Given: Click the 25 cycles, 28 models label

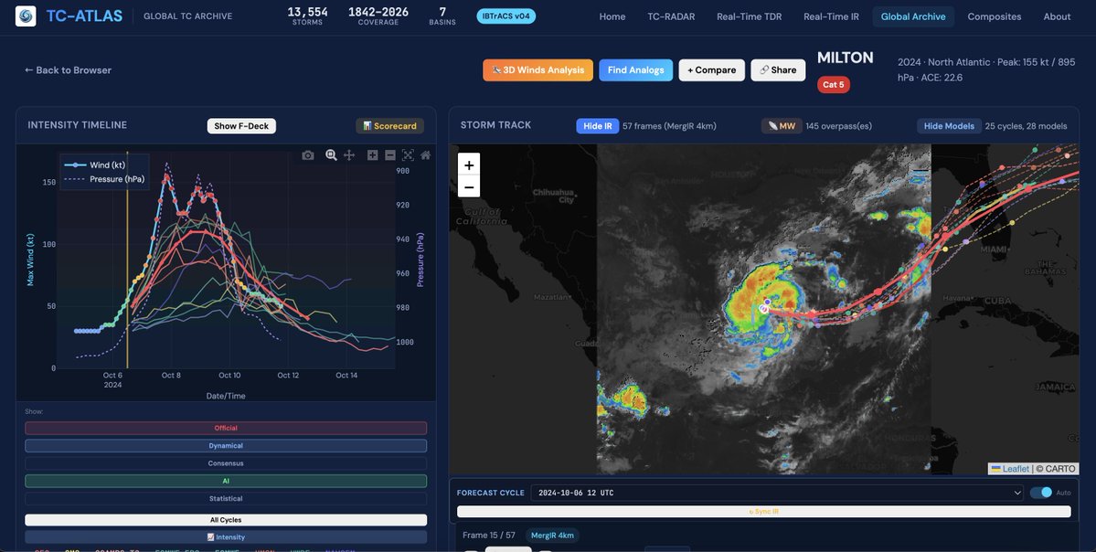Looking at the screenshot, I should (x=1027, y=126).
